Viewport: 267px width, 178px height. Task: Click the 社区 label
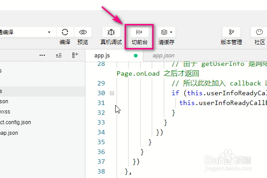tap(260, 42)
